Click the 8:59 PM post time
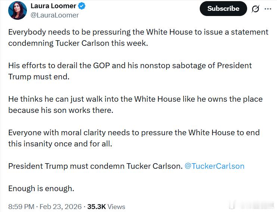The width and height of the screenshot is (277, 212). 21,206
